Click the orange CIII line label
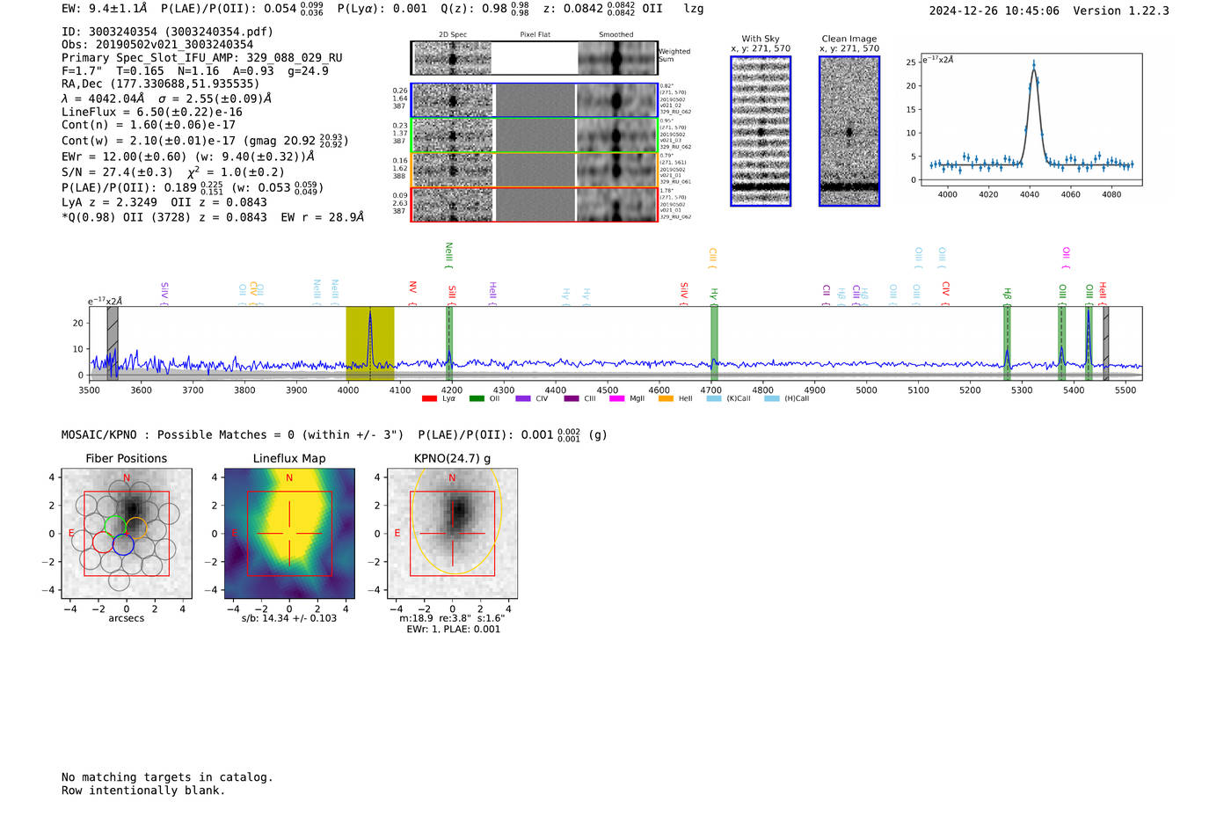1231x838 pixels. pos(712,258)
